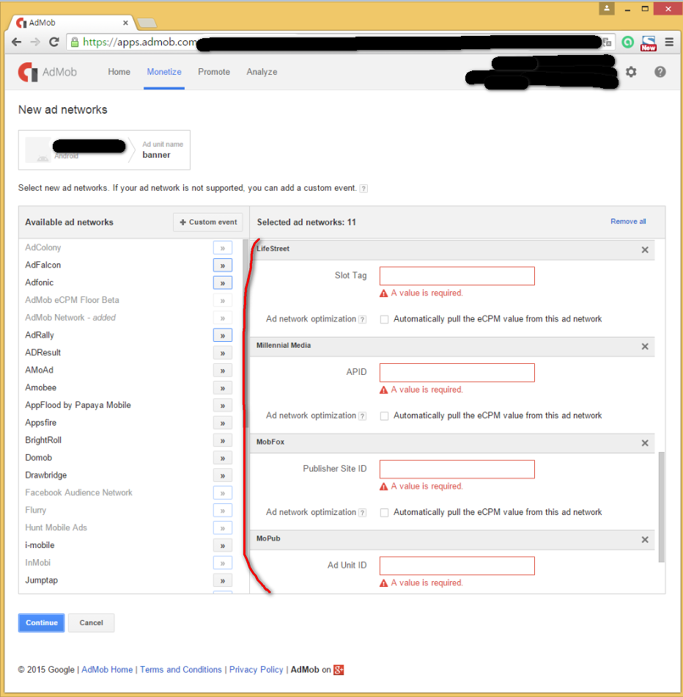Open the Chrome hamburger menu
Viewport: 683px width, 697px height.
click(669, 43)
